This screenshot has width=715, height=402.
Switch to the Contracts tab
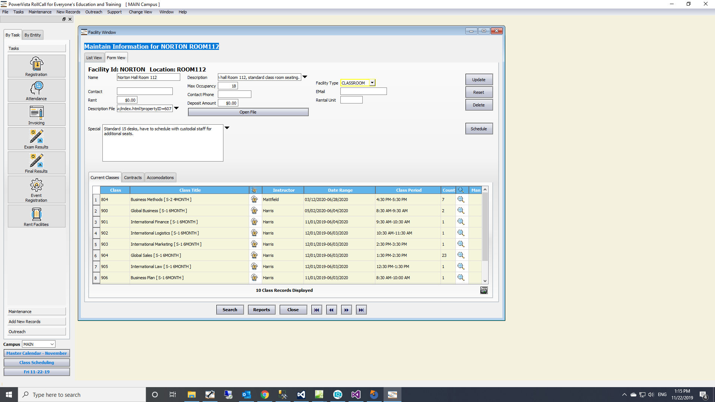click(133, 178)
